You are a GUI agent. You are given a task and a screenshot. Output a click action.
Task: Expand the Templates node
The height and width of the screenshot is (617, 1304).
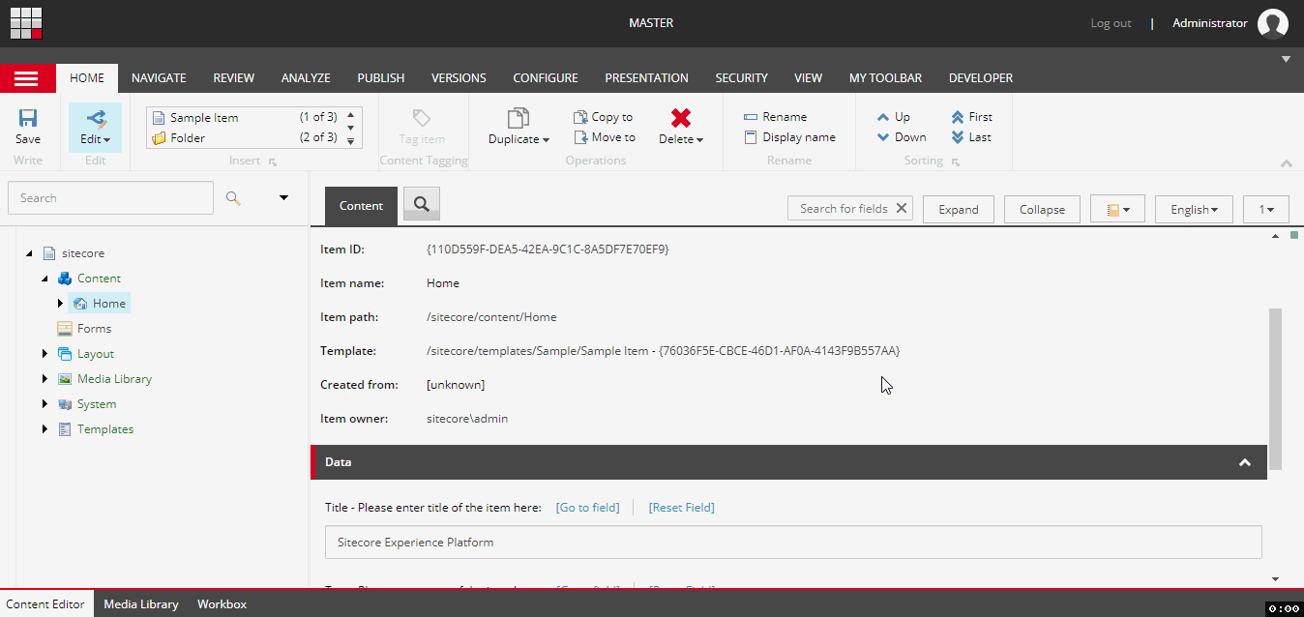point(44,429)
